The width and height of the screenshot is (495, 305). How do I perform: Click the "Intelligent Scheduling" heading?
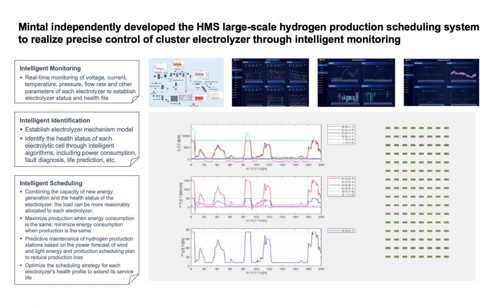(51, 183)
